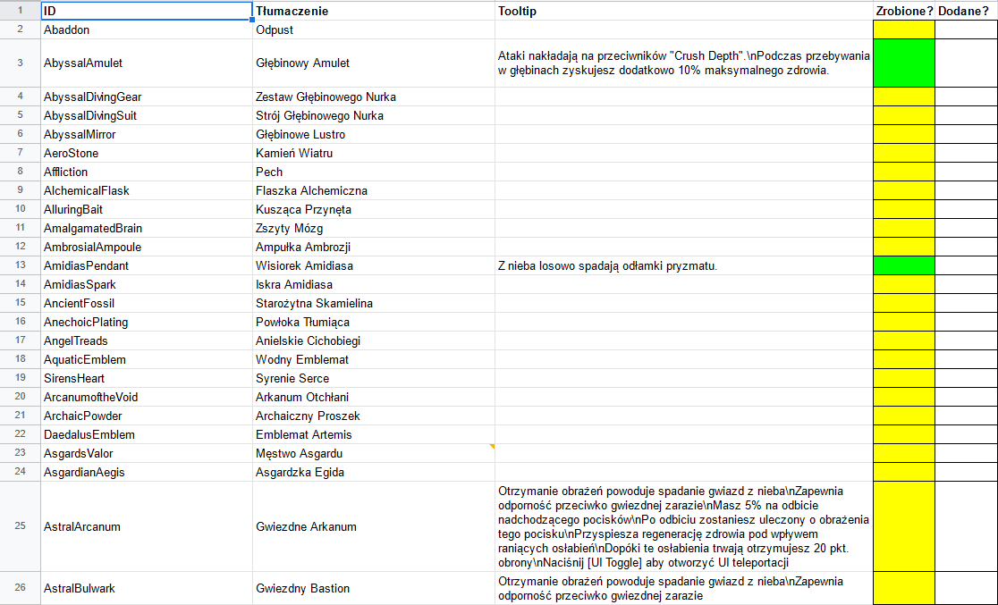The image size is (998, 605).
Task: Select the "Głębinowy Amulet" translation cell
Action: pos(373,63)
